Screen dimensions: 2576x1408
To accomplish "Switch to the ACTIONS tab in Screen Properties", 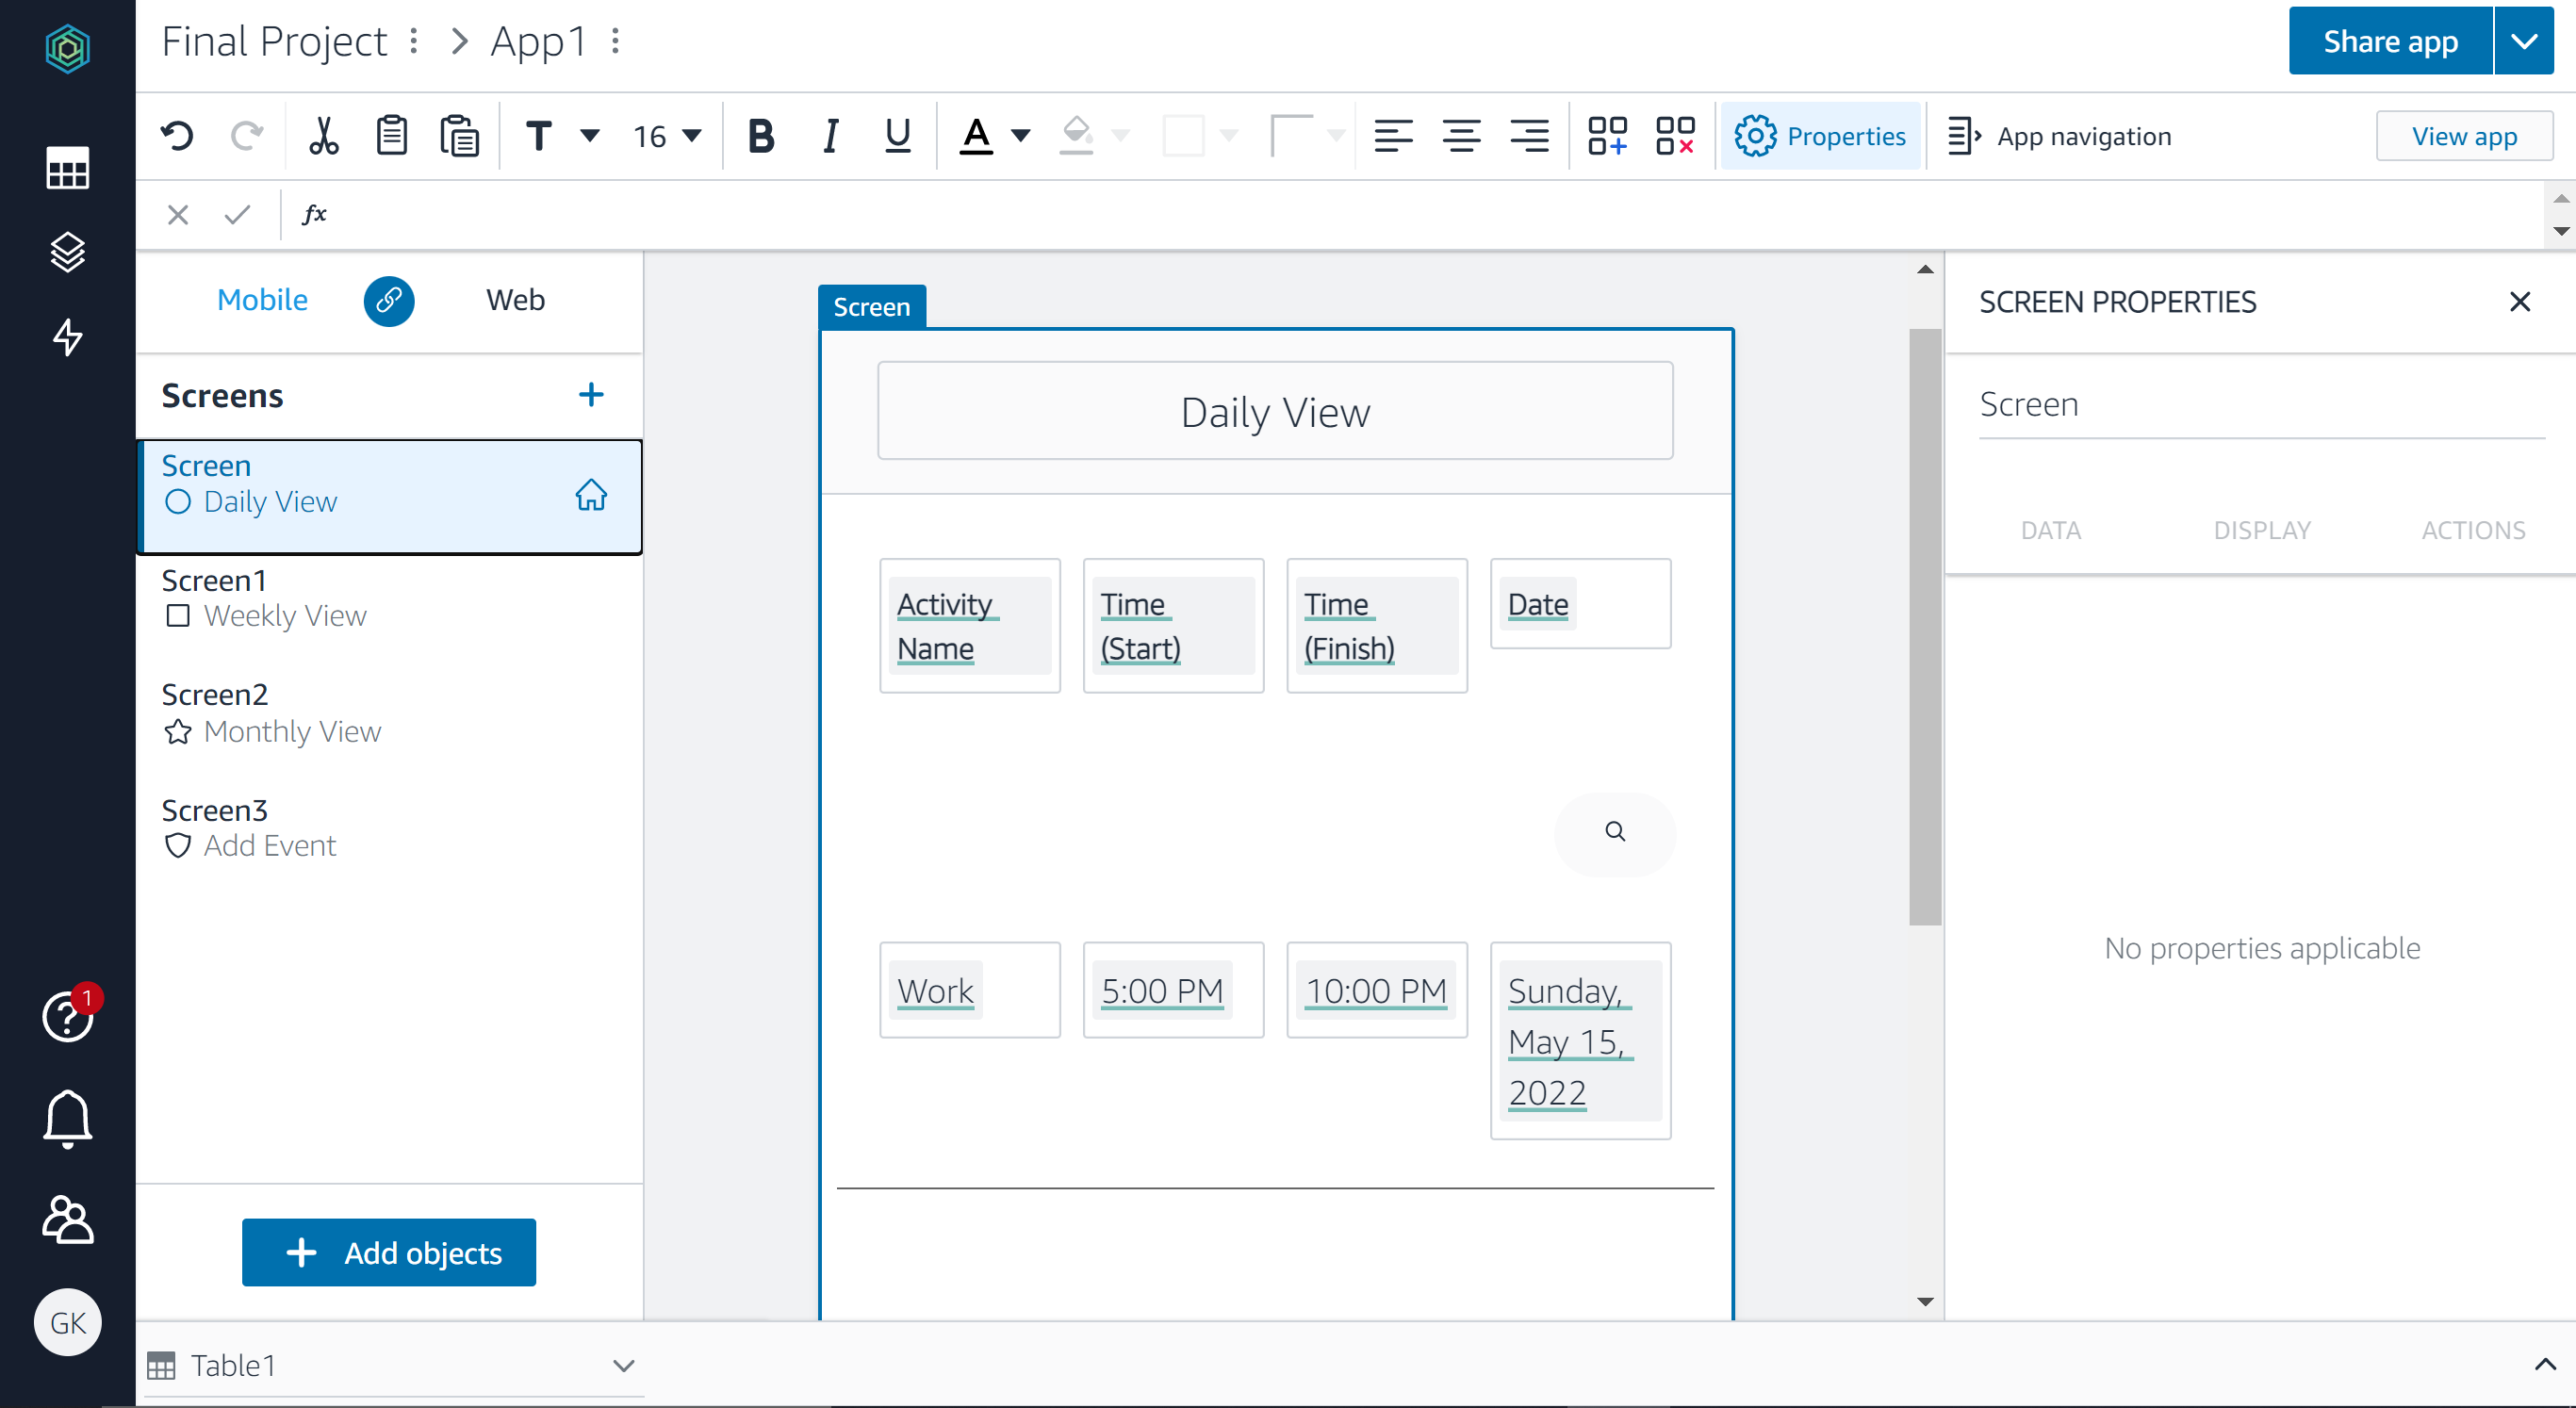I will tap(2473, 530).
